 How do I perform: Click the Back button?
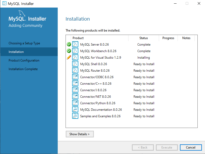pyautogui.click(x=143, y=147)
